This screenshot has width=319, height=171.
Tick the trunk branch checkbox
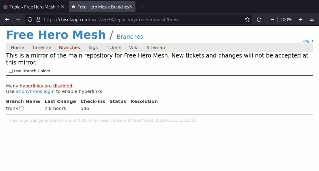tap(21, 108)
